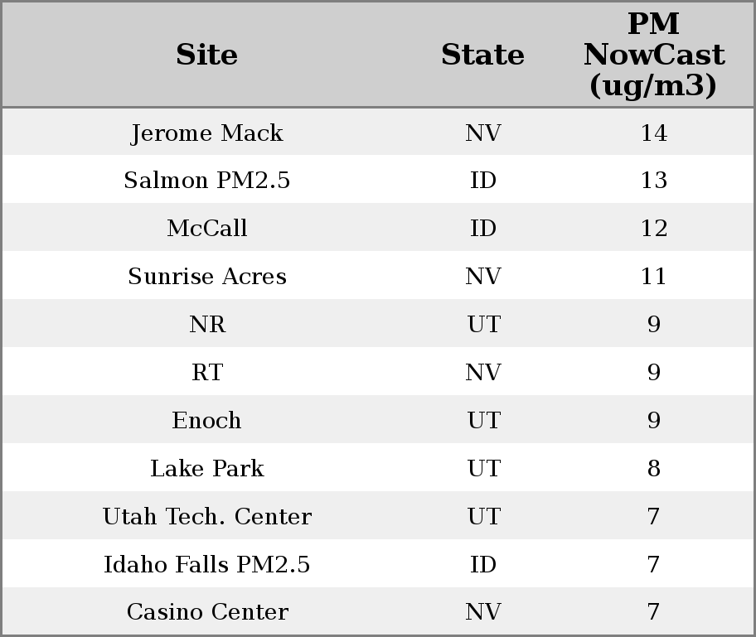Select the Jerome Mack site cell
This screenshot has height=637, width=756.
click(207, 133)
